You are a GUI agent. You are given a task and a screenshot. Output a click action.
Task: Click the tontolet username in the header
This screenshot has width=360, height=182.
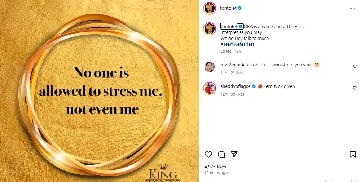click(x=228, y=8)
